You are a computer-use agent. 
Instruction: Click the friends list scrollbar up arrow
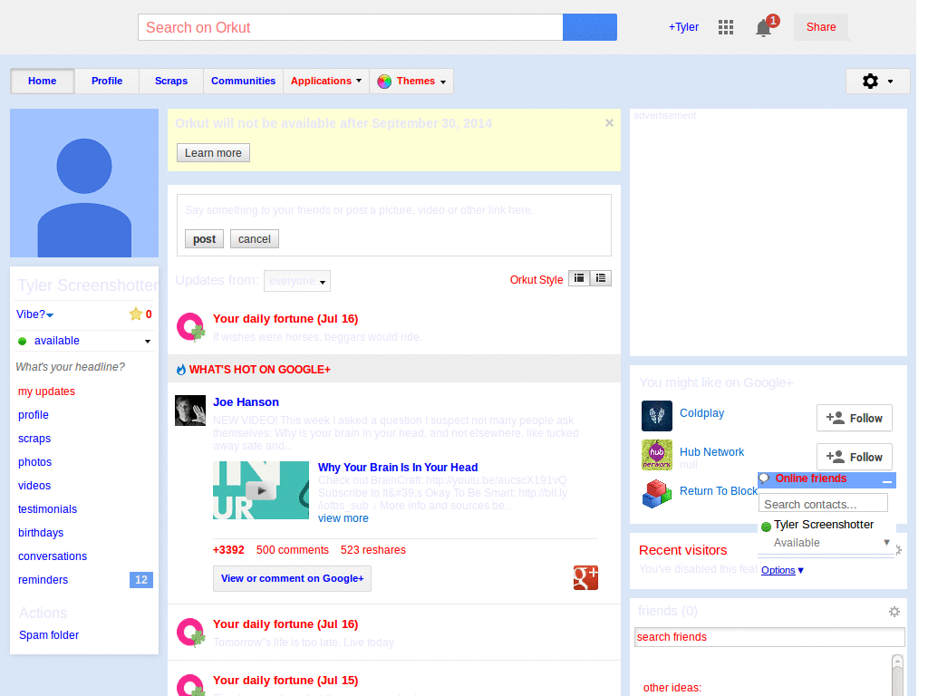[x=897, y=661]
